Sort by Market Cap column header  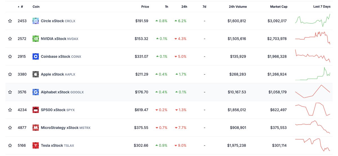[278, 6]
